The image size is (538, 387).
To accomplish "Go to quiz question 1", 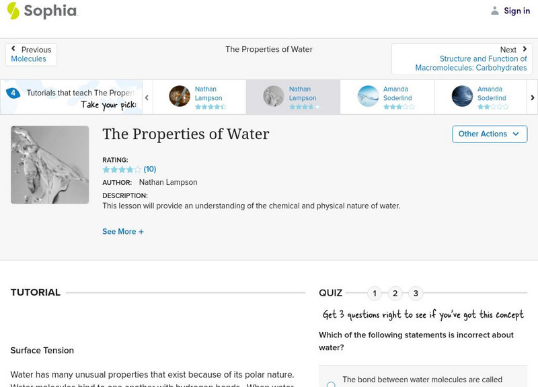I will coord(375,293).
